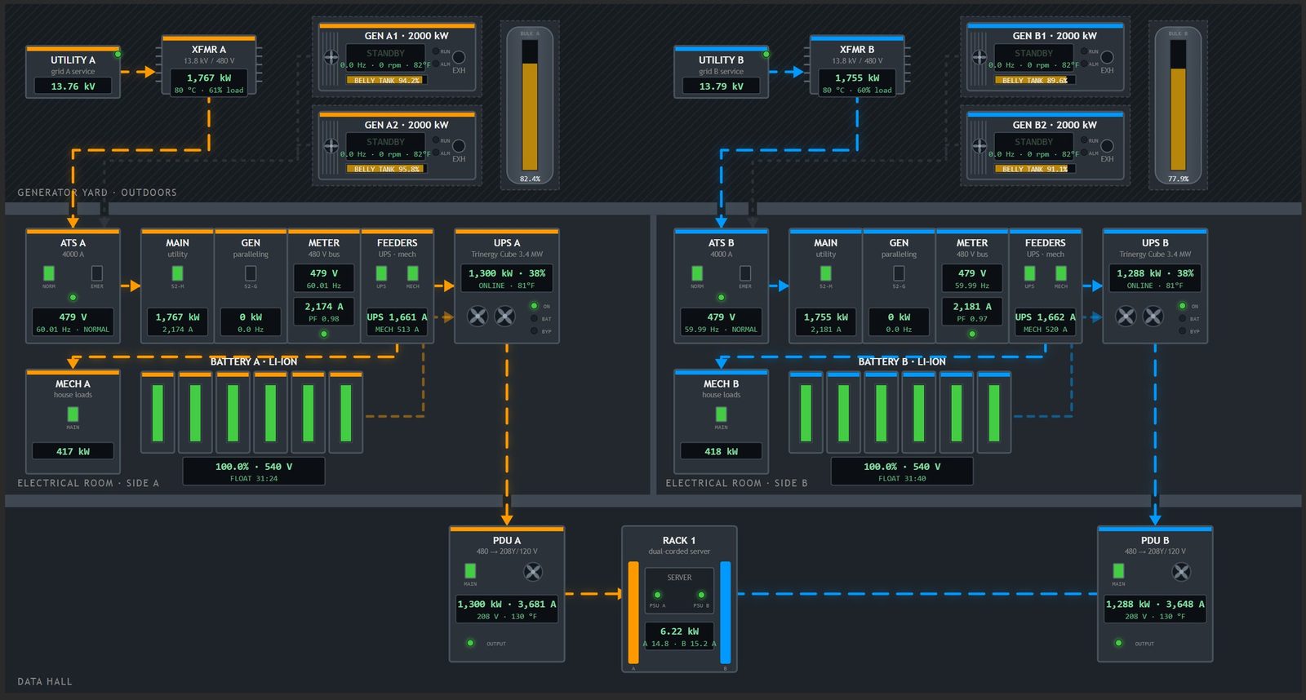
Task: Select the GEN B1 engine symbol
Action: (979, 57)
